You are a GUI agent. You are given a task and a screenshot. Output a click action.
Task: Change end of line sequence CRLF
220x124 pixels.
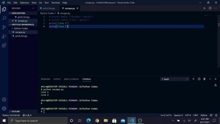(x=196, y=115)
